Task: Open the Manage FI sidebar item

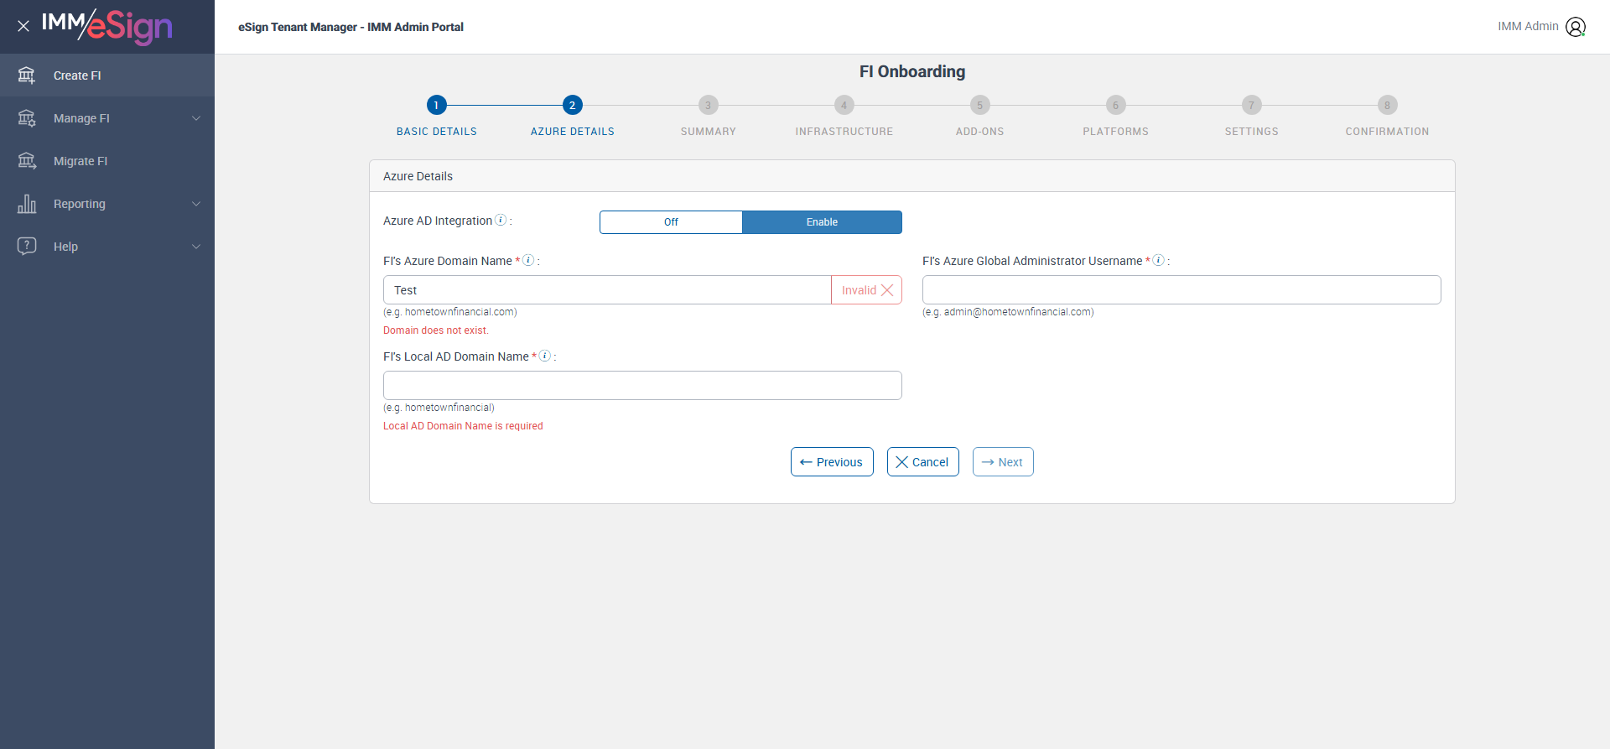Action: [x=107, y=118]
